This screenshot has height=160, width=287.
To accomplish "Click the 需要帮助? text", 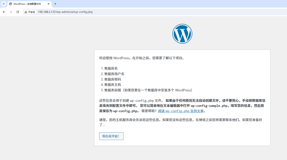I will [149, 111].
